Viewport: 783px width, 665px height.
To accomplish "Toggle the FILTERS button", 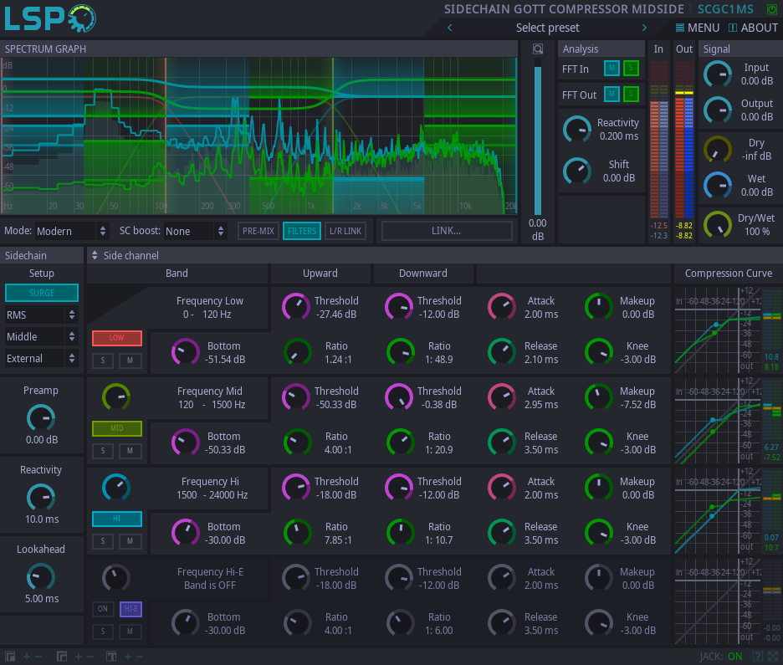I will 301,230.
